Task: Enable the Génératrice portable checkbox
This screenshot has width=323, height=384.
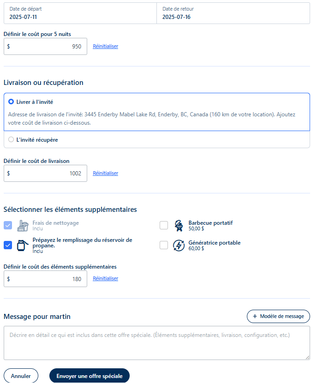Action: point(164,245)
